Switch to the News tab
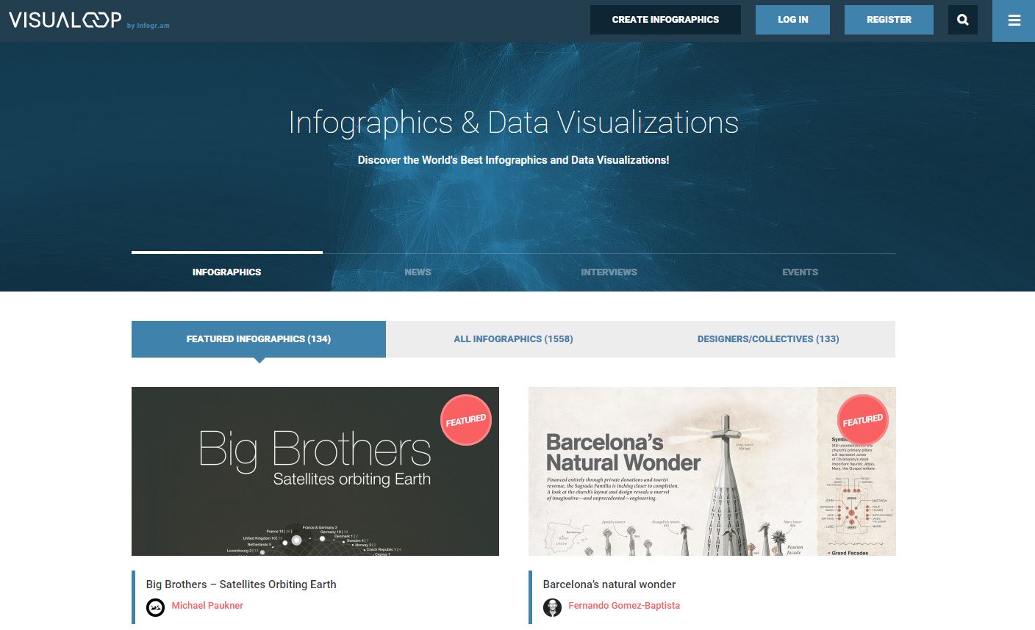The width and height of the screenshot is (1035, 630). [418, 272]
